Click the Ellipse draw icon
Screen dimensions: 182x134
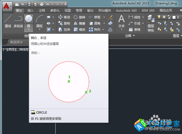point(48,23)
